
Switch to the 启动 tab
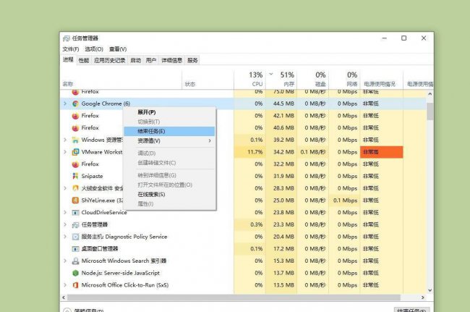135,60
